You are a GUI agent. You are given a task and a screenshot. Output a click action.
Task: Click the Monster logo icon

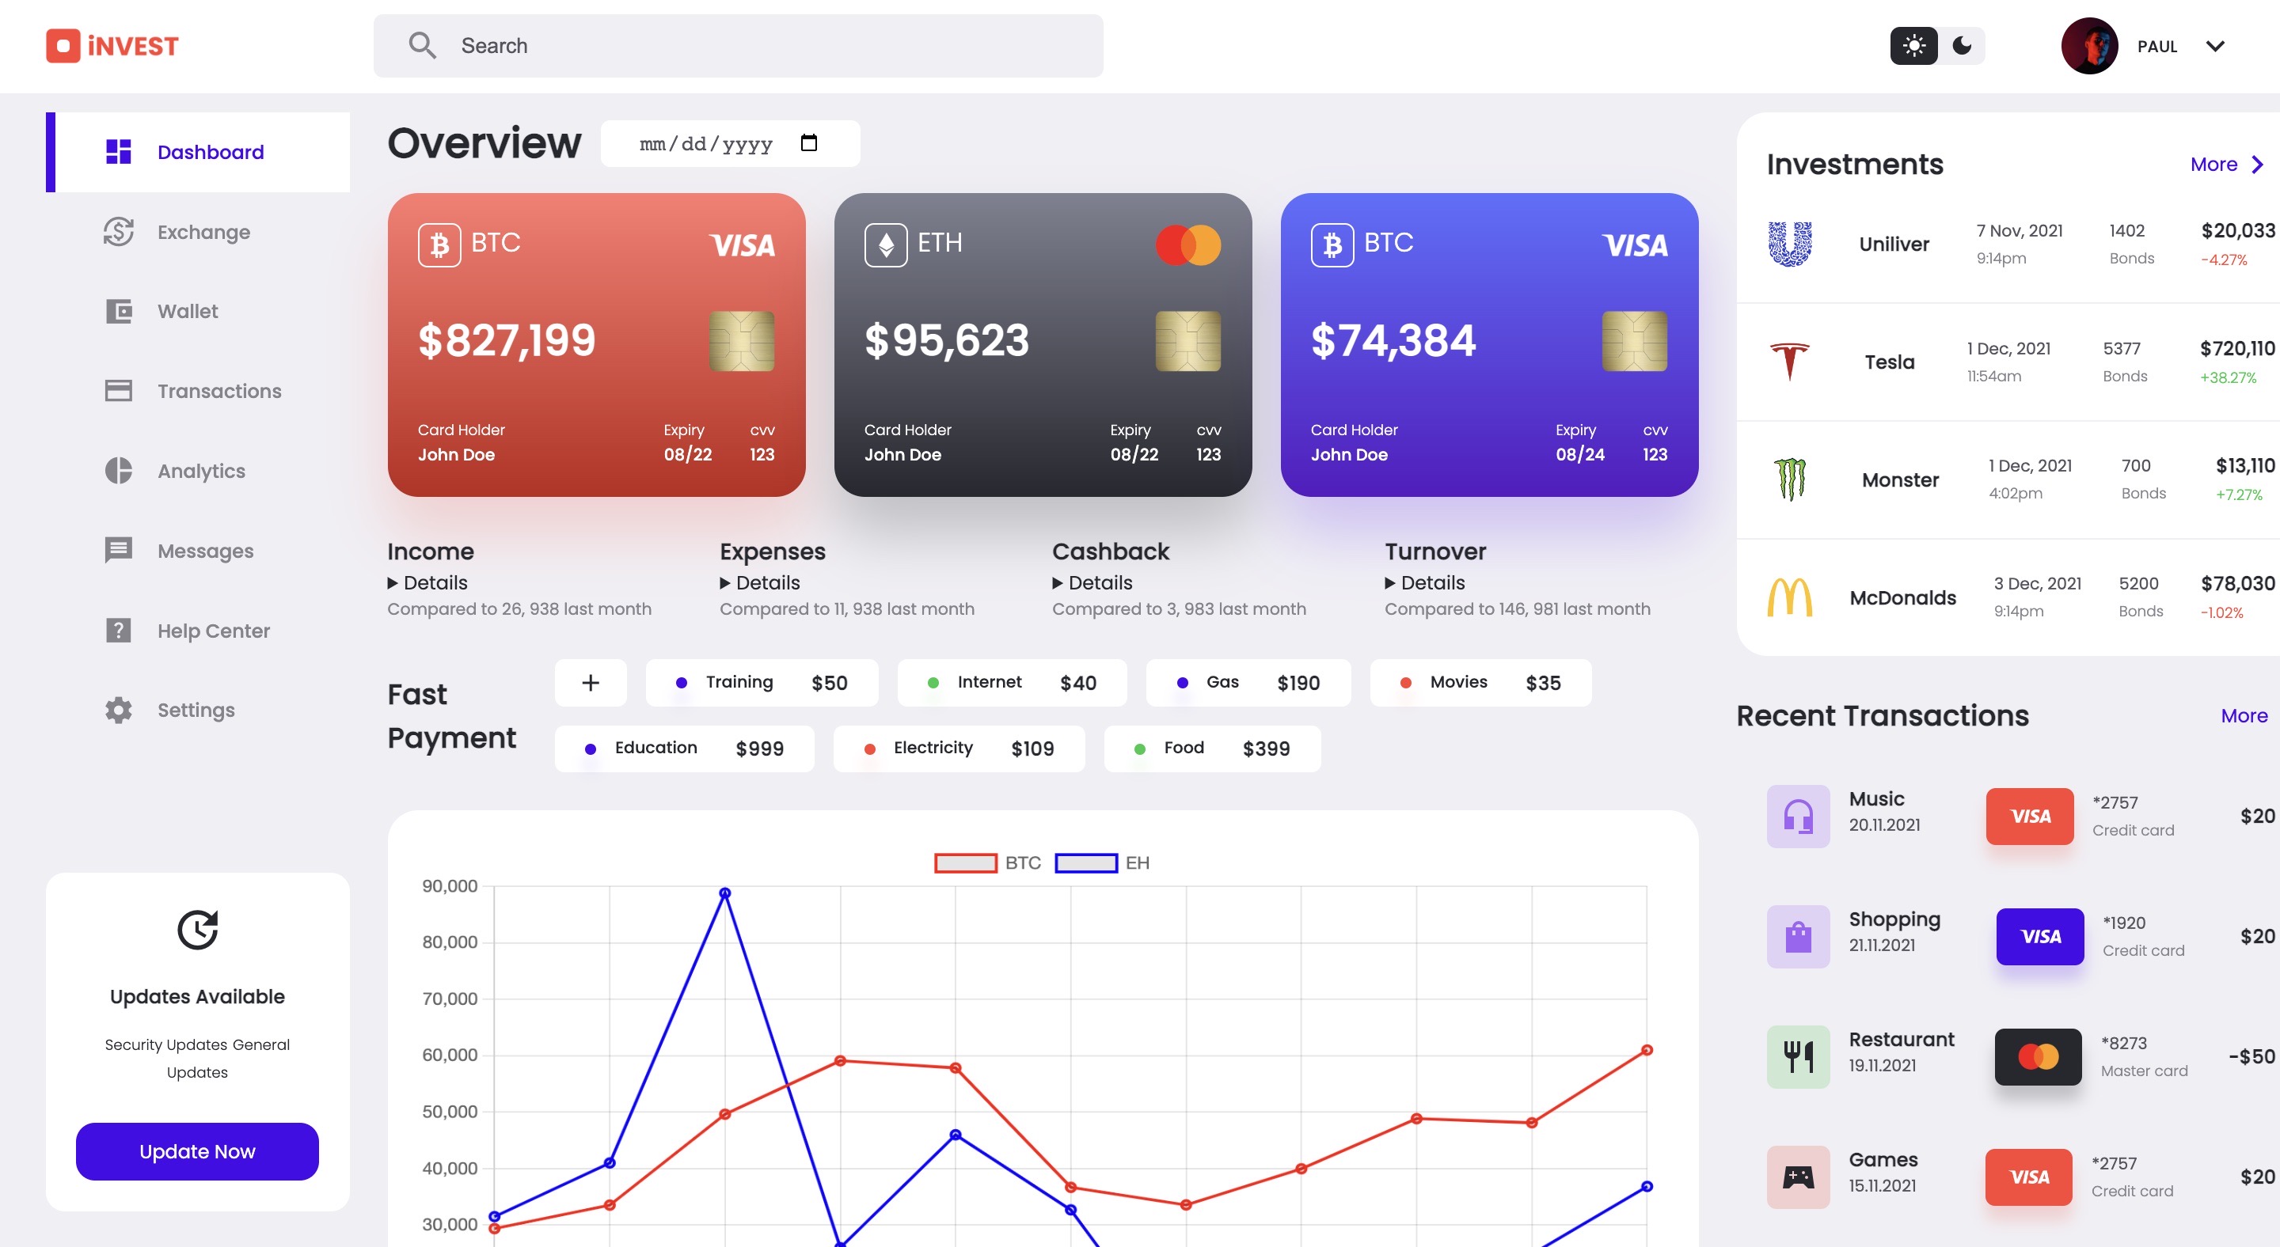click(x=1790, y=479)
